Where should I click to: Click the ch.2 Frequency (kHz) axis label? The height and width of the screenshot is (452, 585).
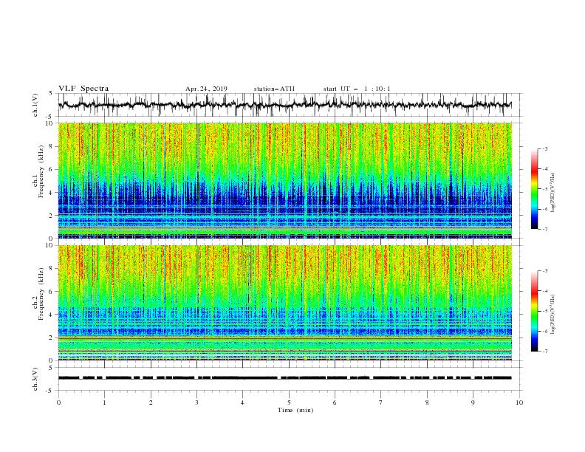tap(38, 294)
